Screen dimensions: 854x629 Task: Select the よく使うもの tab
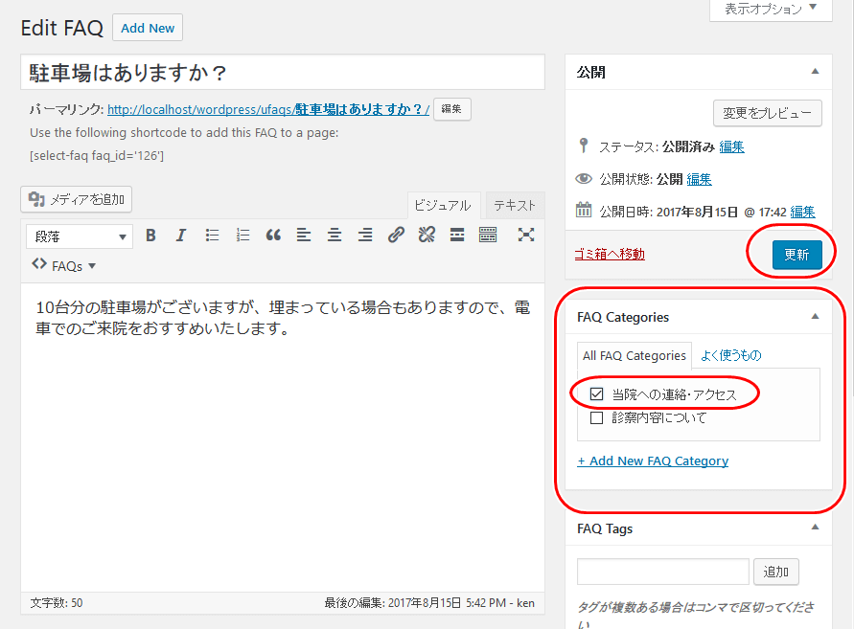(x=731, y=355)
